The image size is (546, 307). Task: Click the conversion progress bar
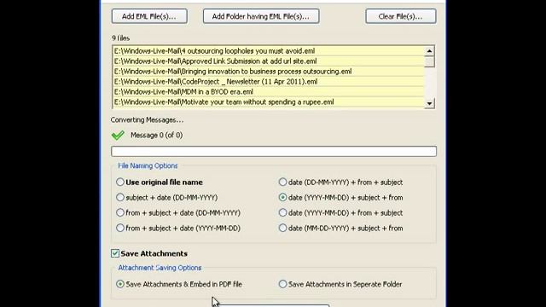click(274, 151)
